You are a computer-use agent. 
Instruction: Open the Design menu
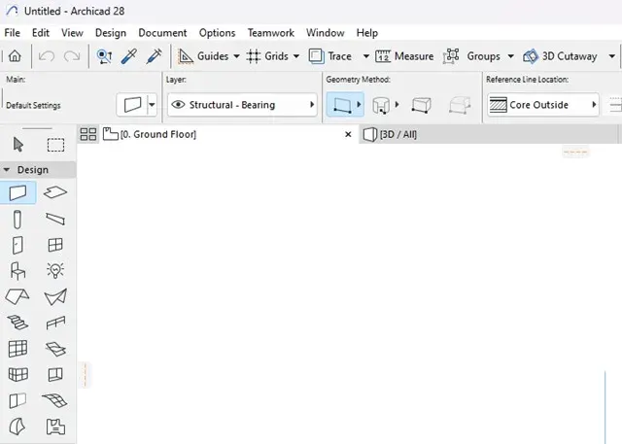click(111, 33)
